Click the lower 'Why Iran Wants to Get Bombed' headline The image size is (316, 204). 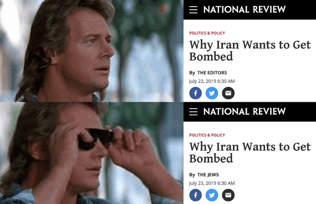click(250, 152)
